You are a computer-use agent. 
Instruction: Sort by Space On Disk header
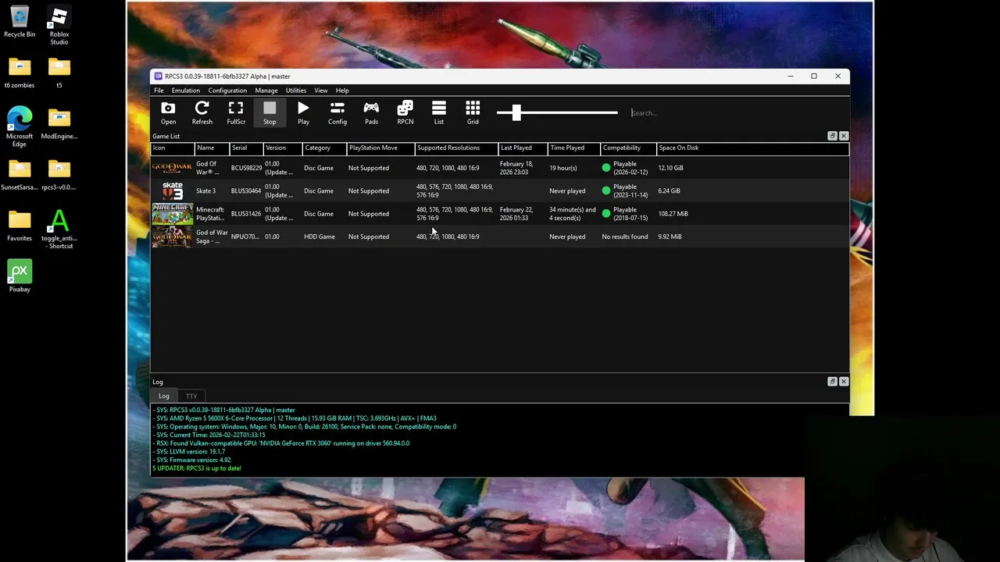click(679, 148)
